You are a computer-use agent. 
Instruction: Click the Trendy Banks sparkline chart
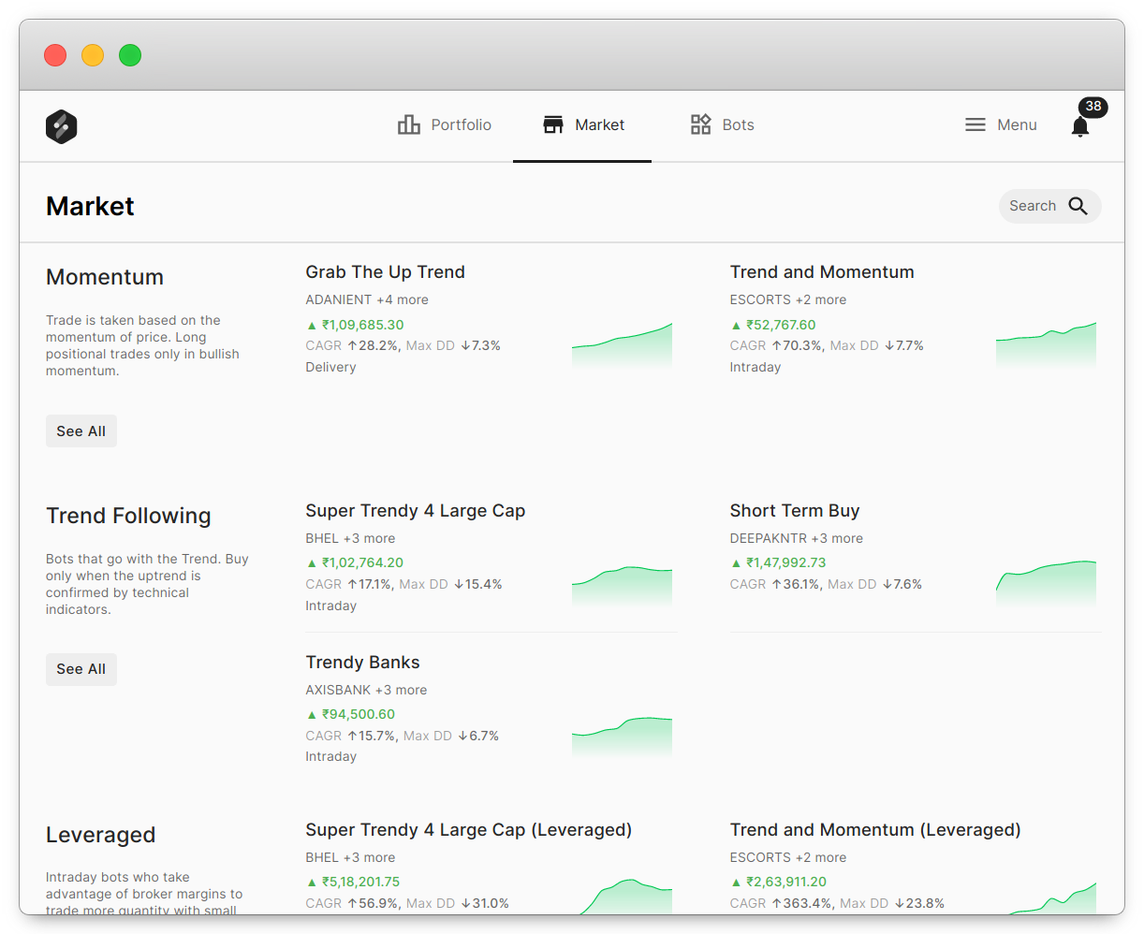[622, 737]
